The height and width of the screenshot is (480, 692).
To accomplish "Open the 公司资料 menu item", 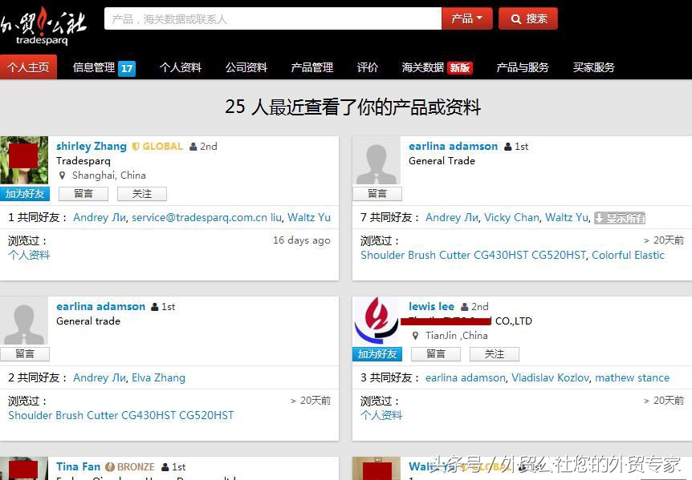I will point(246,67).
